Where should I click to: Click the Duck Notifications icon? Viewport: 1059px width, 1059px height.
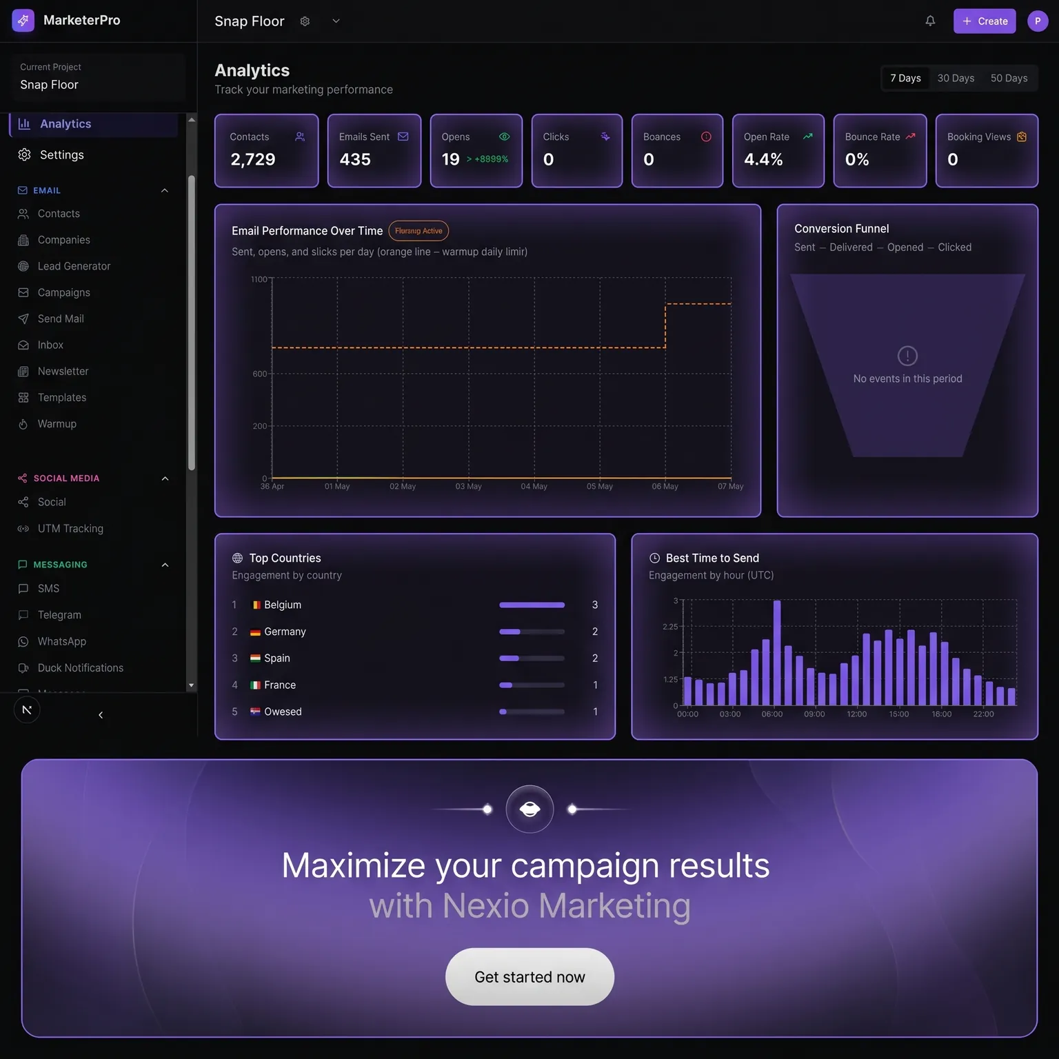coord(23,668)
